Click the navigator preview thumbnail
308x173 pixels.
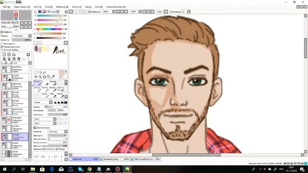click(16, 15)
